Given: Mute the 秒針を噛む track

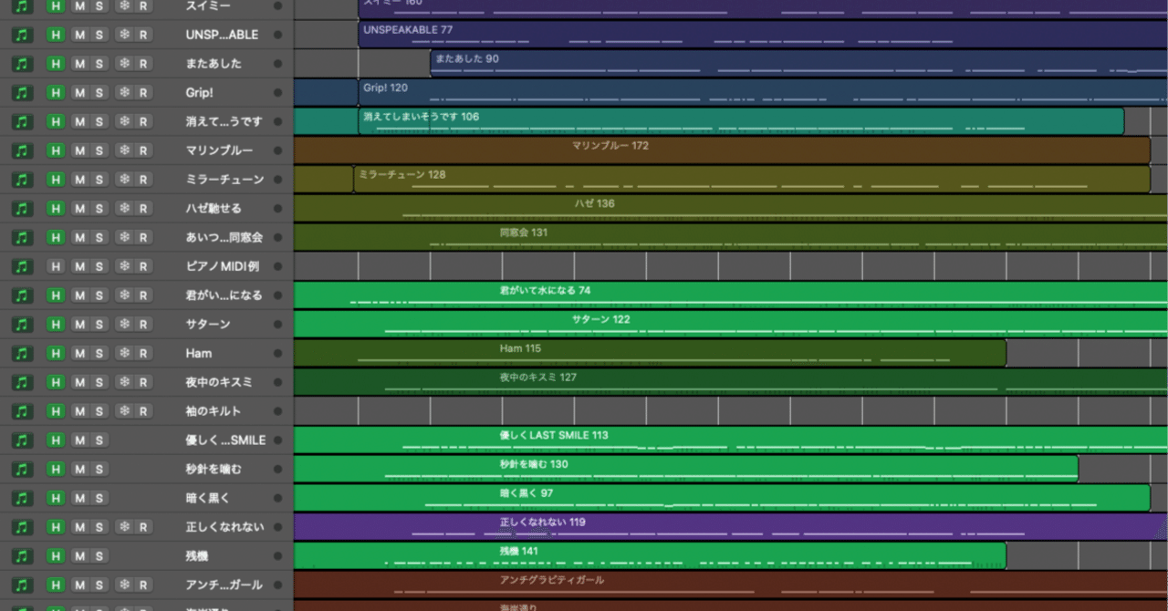Looking at the screenshot, I should click(x=79, y=469).
